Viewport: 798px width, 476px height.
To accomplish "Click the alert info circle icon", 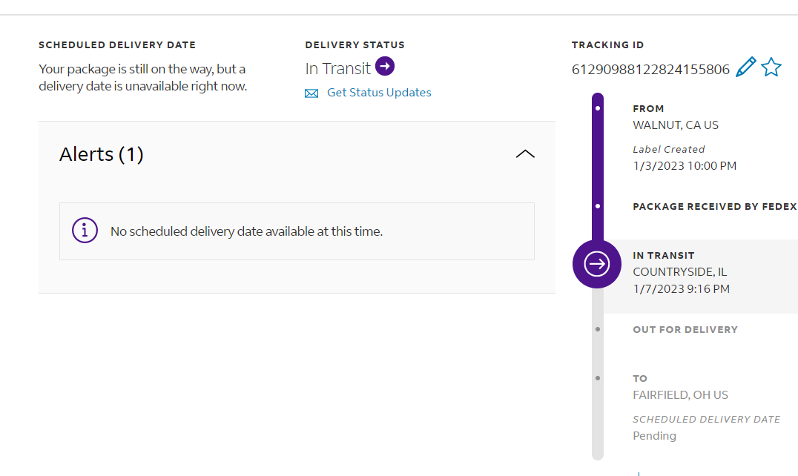I will (85, 231).
